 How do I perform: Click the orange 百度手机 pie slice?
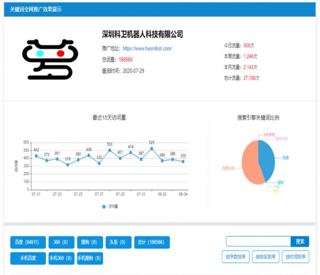(250, 163)
